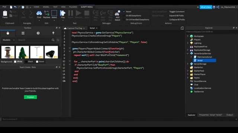238x133 pixels.
Task: Expand the StarterPlayer tree node
Action: point(187,74)
